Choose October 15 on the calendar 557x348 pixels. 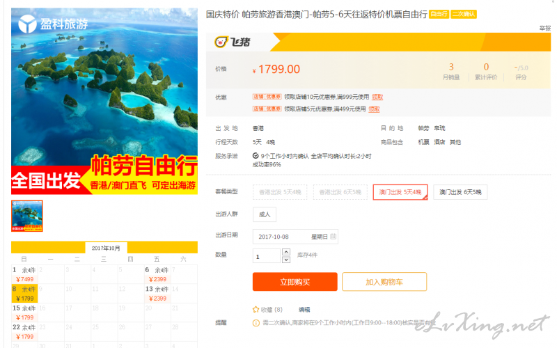[x=24, y=313]
